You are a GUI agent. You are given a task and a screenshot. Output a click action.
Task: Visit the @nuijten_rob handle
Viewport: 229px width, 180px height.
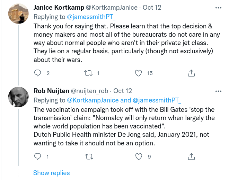coord(90,91)
